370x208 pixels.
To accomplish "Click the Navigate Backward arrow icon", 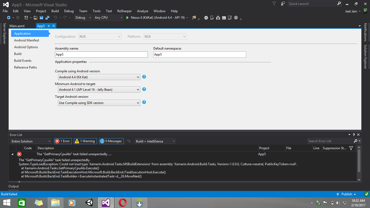I will 8,18.
